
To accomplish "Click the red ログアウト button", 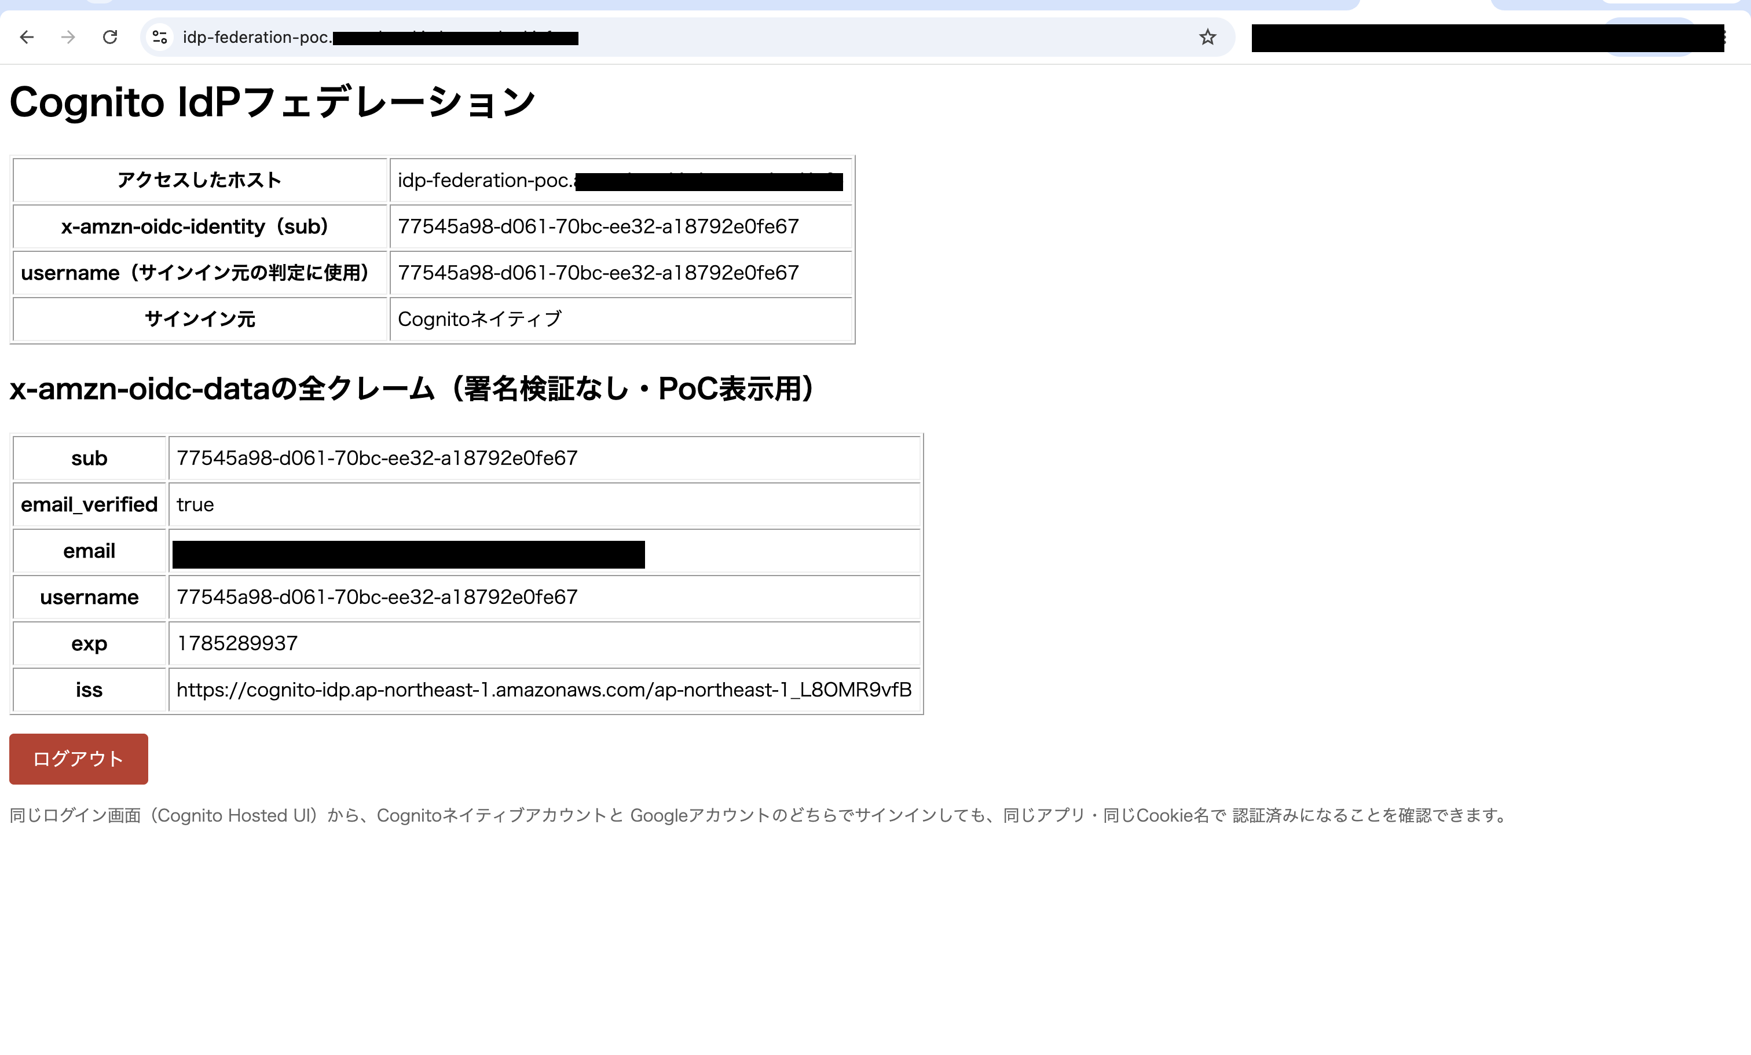I will coord(79,759).
